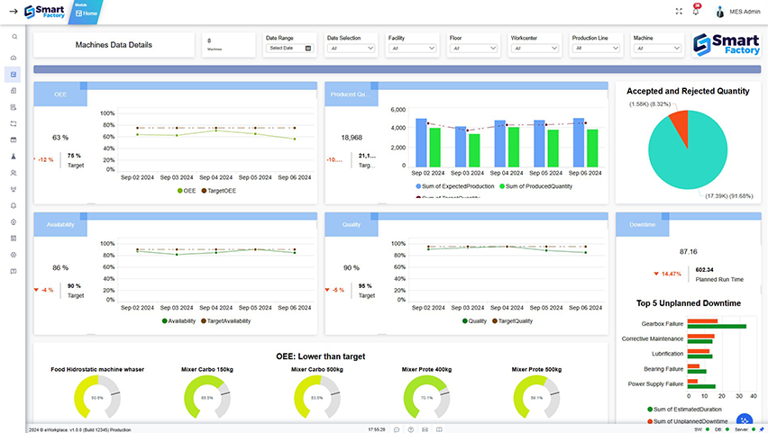Open the mail icon in status bar
The image size is (768, 433).
[x=425, y=429]
